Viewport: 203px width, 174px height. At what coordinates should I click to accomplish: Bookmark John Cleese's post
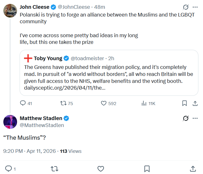[x=184, y=103]
